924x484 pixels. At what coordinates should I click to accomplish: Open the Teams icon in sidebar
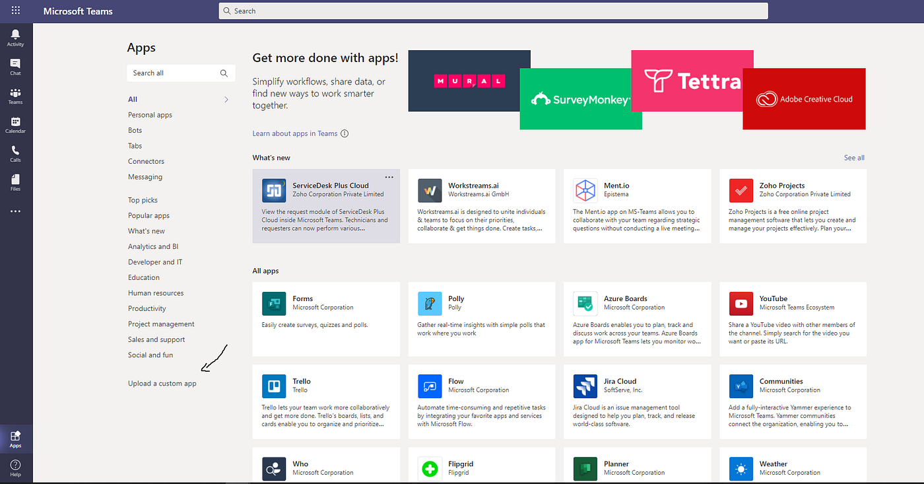(15, 94)
